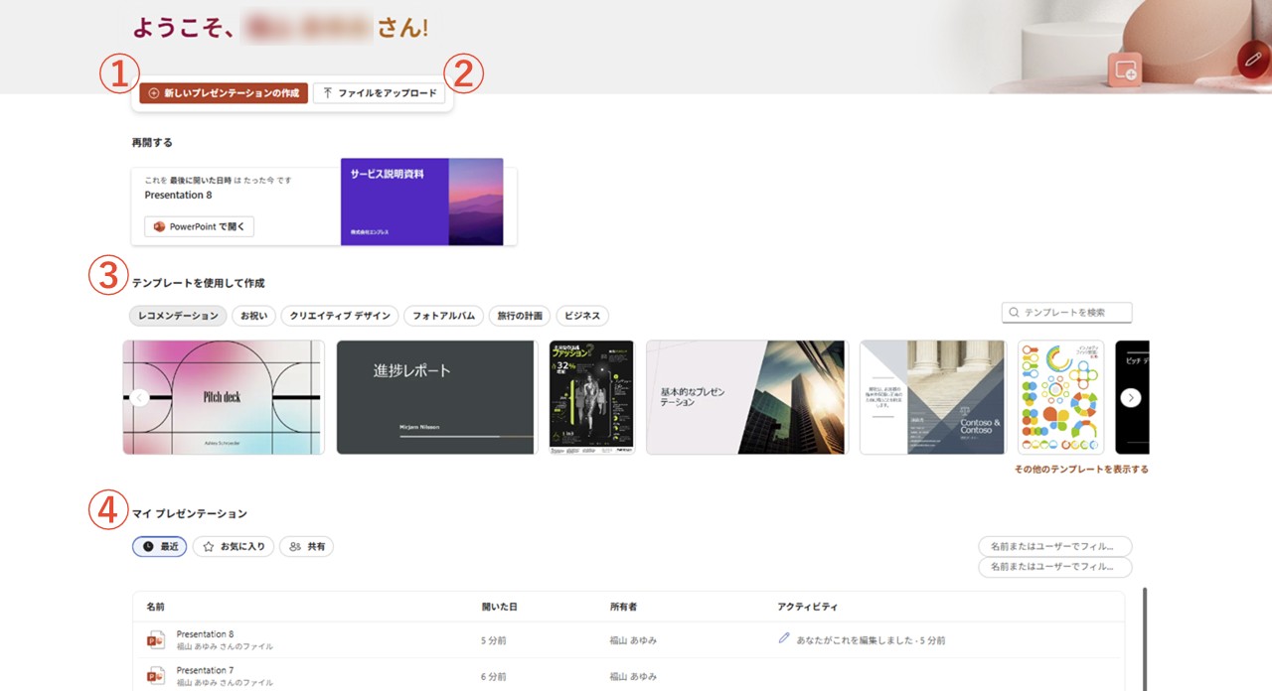Choose the Pitch deck template
Viewport: 1272px width, 691px height.
coord(224,397)
